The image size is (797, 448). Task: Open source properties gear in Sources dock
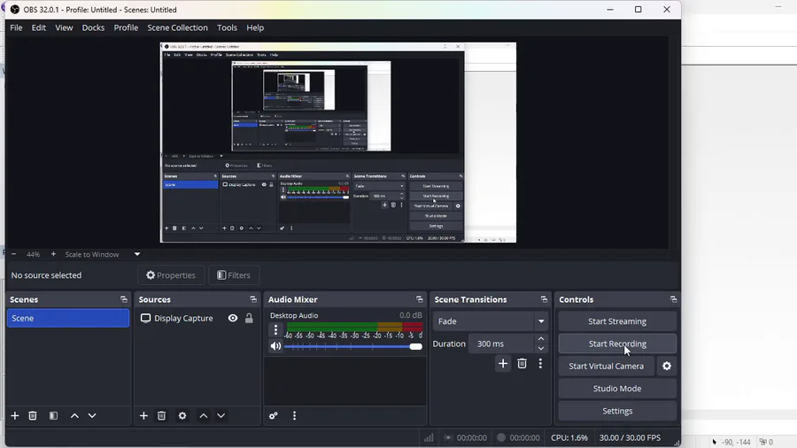[x=182, y=415]
